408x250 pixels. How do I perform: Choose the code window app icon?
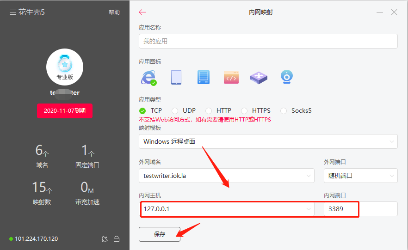tap(231, 78)
